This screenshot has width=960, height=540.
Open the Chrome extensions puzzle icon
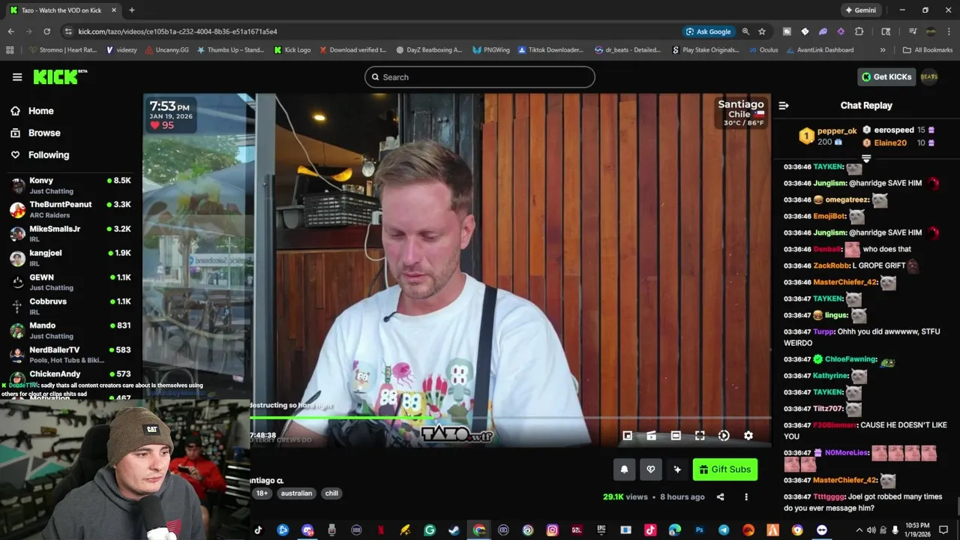click(x=859, y=31)
